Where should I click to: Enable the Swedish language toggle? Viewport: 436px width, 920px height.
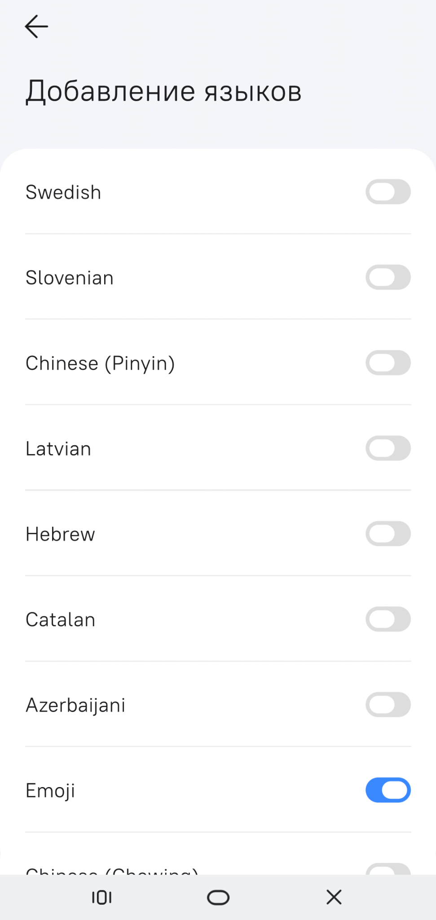388,192
